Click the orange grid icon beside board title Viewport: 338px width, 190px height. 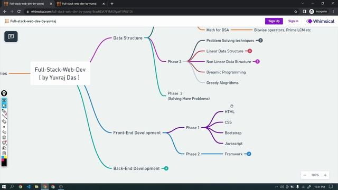click(x=7, y=21)
